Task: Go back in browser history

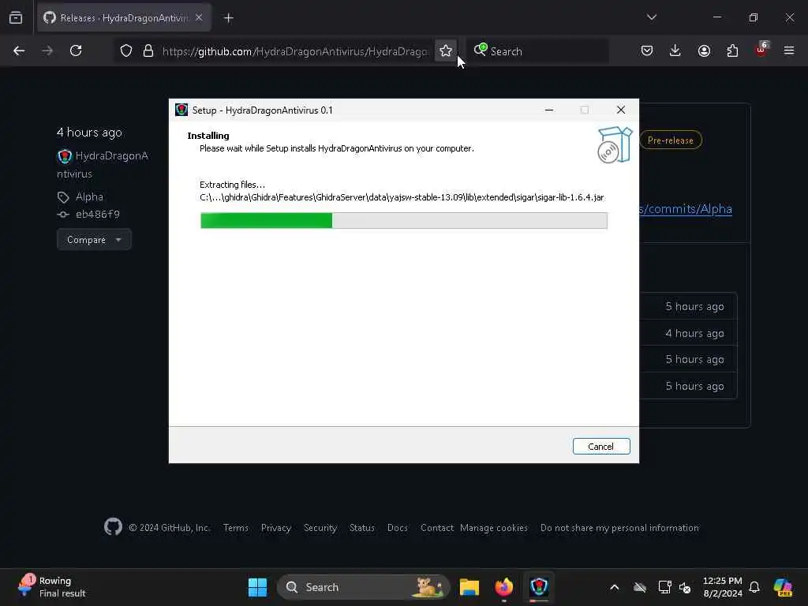Action: pyautogui.click(x=19, y=50)
